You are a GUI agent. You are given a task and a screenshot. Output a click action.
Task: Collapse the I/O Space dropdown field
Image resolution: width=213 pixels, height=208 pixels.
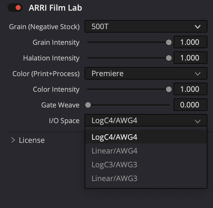click(x=146, y=121)
